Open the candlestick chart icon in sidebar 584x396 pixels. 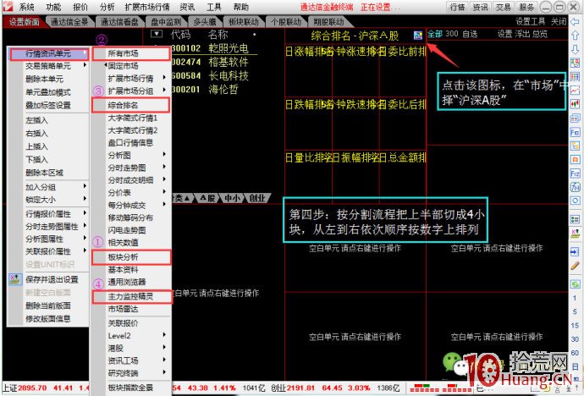(x=575, y=104)
